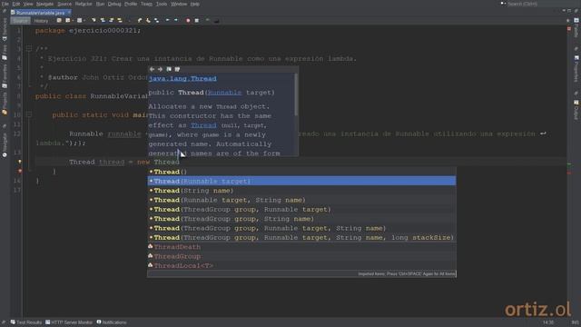The image size is (581, 327).
Task: Click the shift line right icon
Action: click(176, 20)
